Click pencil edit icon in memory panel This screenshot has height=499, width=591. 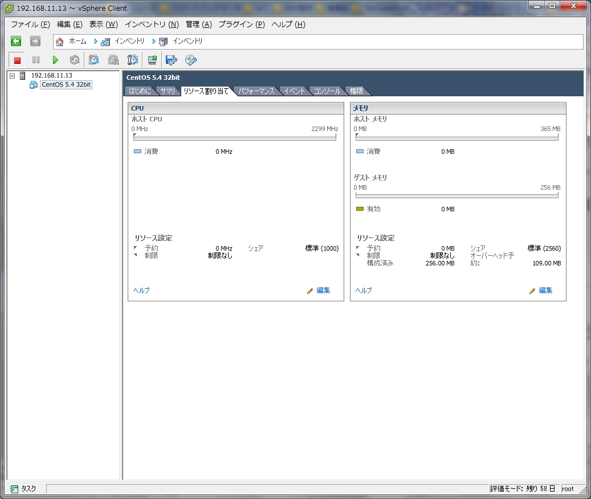532,291
